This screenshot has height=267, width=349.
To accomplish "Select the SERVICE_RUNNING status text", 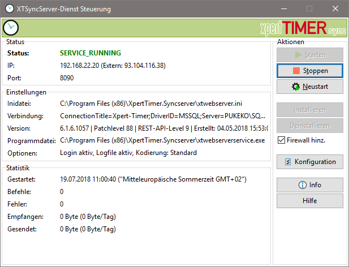I will coord(90,53).
